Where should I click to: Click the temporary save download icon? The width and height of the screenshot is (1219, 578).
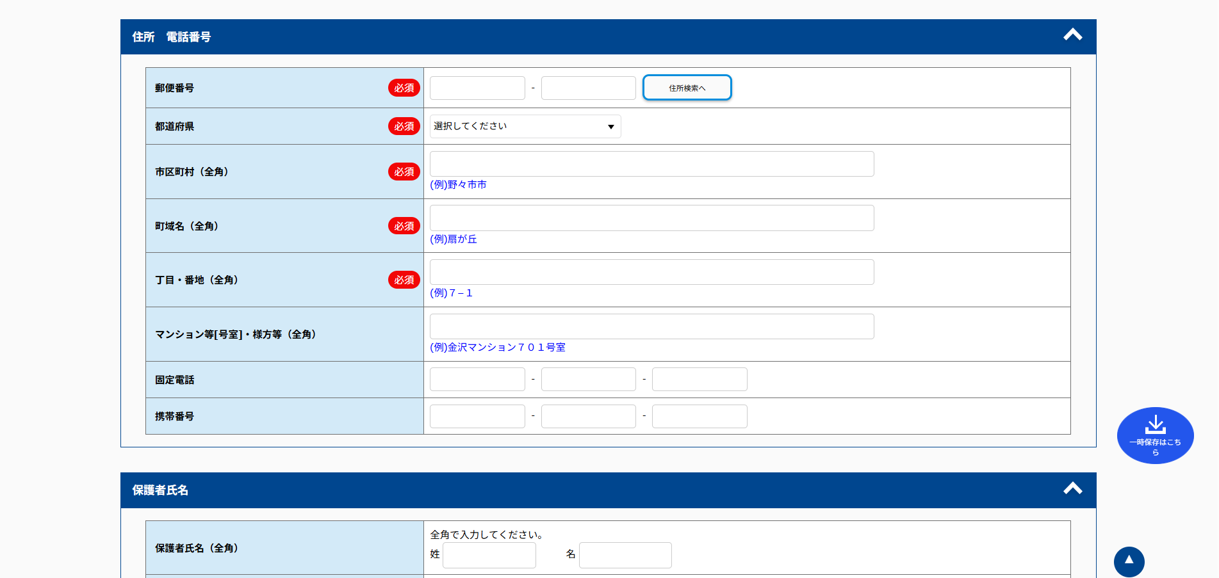(1155, 426)
